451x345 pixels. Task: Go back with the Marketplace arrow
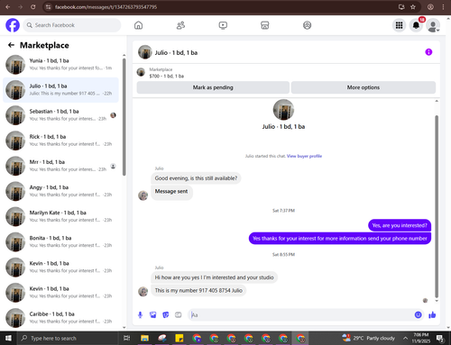(x=11, y=45)
